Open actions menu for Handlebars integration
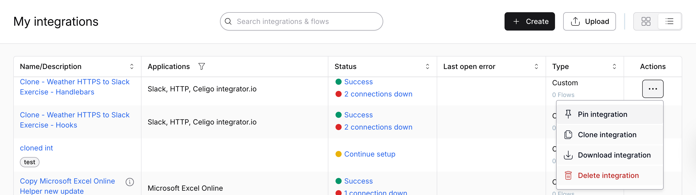The height and width of the screenshot is (195, 696). tap(652, 89)
